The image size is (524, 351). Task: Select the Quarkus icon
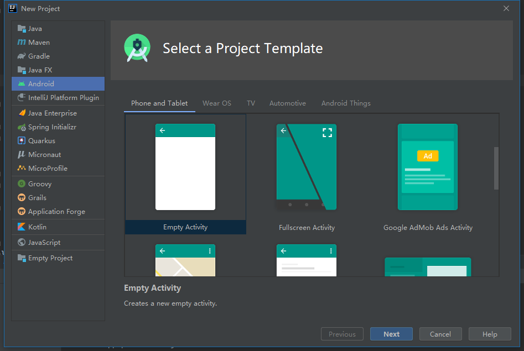pyautogui.click(x=22, y=140)
